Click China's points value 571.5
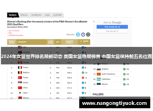153x111 pixels. pyautogui.click(x=69, y=88)
